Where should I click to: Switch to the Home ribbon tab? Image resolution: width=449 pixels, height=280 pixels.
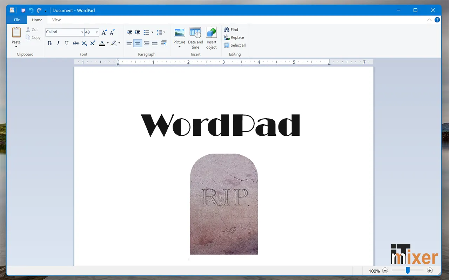click(37, 20)
